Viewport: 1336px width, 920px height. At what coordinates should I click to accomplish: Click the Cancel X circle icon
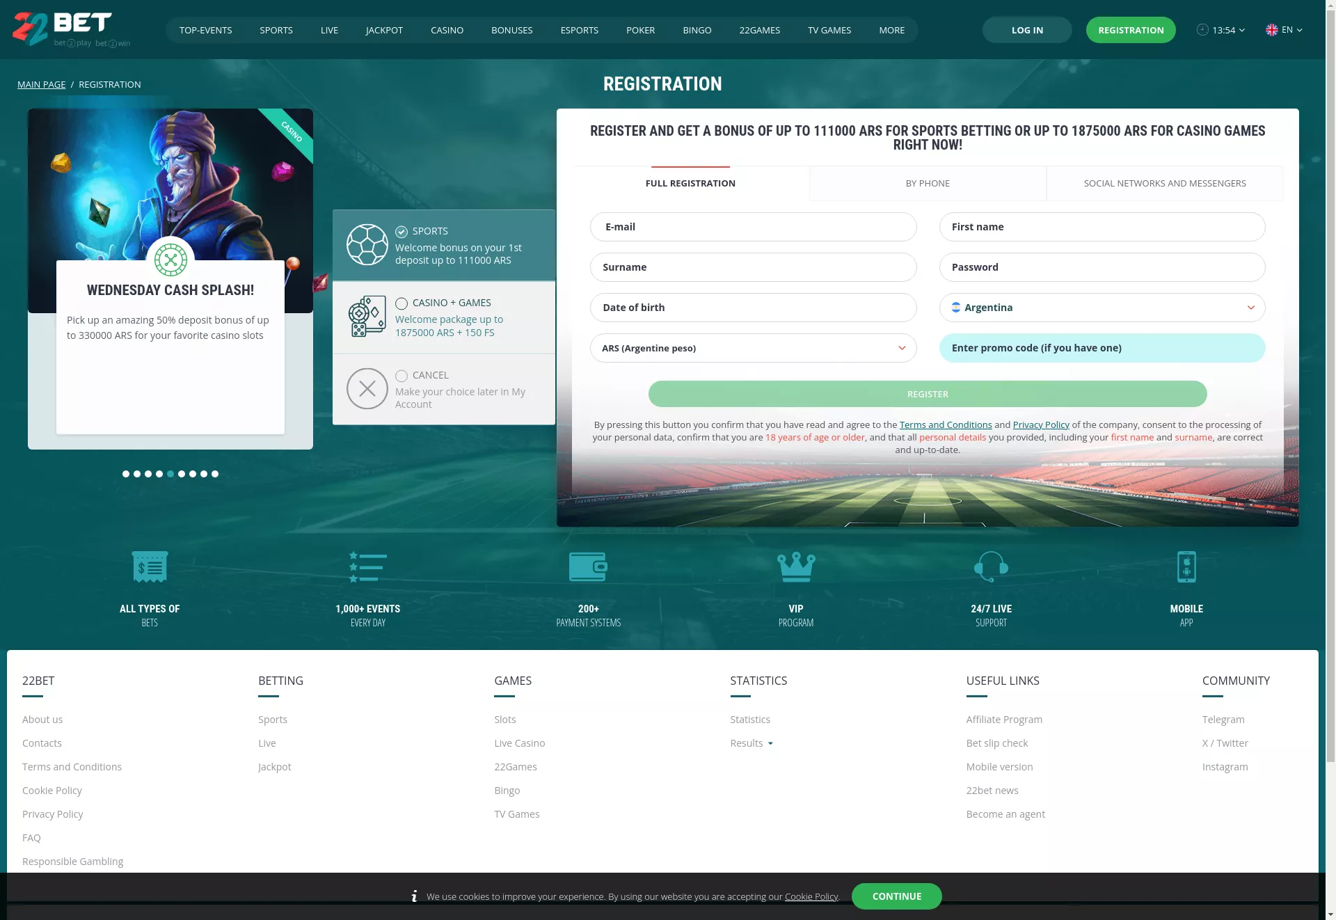(367, 388)
